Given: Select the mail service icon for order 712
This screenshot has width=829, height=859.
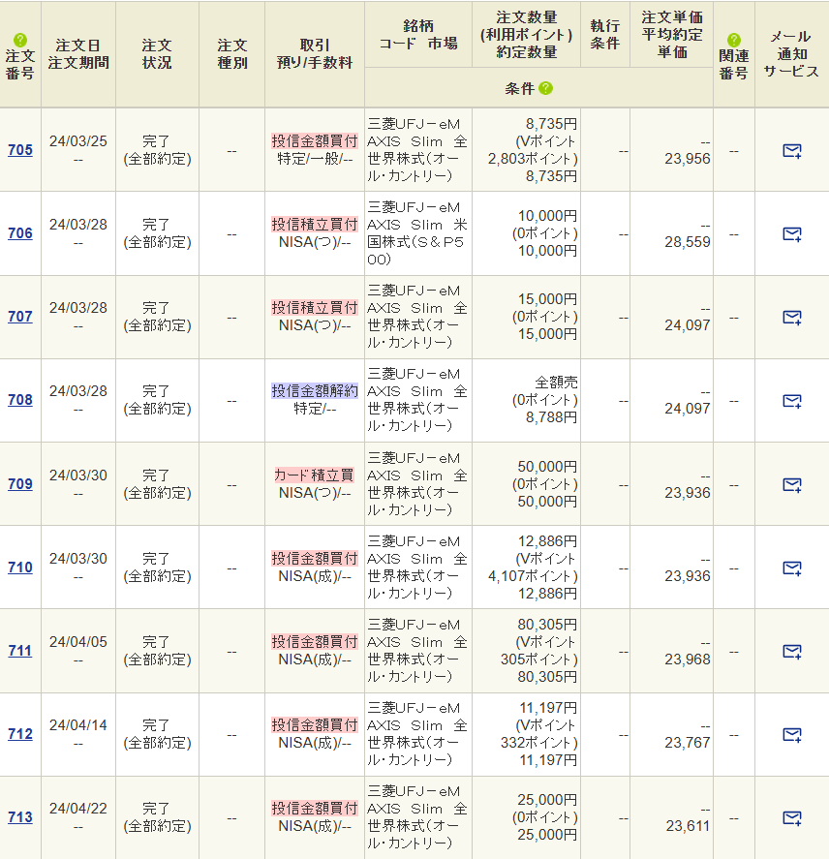Looking at the screenshot, I should coord(792,735).
